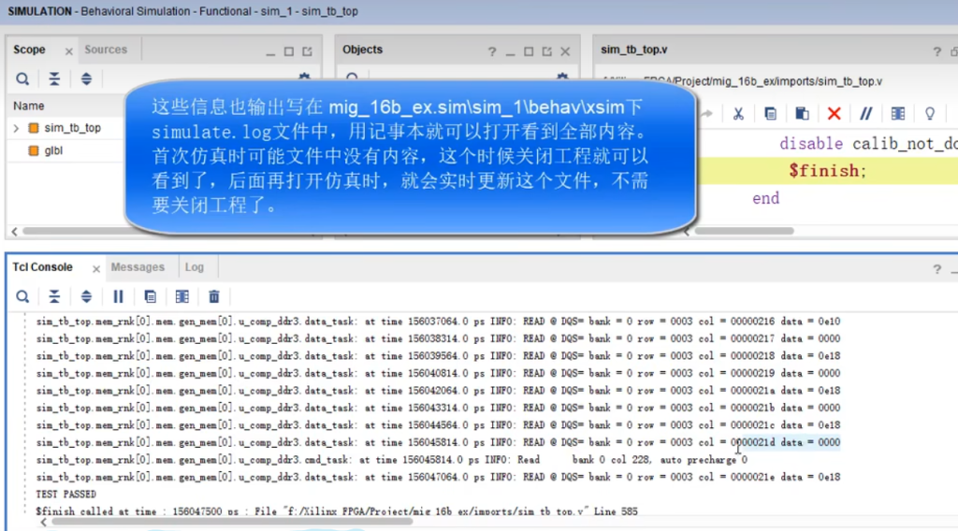958x531 pixels.
Task: Open Objects panel settings gear
Action: point(562,77)
